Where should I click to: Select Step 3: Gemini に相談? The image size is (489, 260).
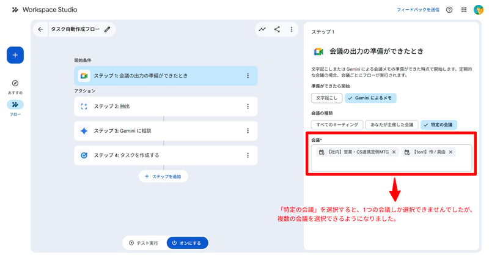166,131
